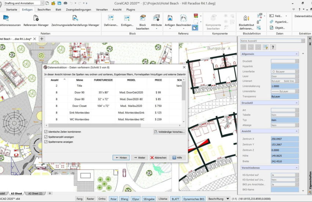This screenshot has height=202, width=312.
Task: Click the quick select icon in properties panel
Action: tap(265, 47)
